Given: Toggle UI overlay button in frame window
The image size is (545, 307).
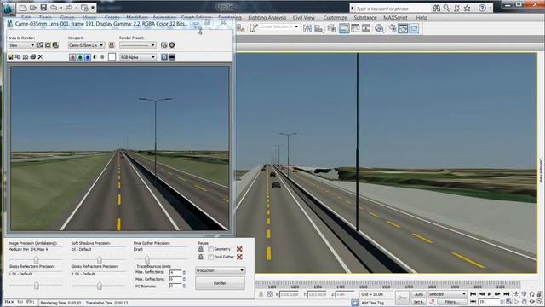Looking at the screenshot, I should pos(164,57).
